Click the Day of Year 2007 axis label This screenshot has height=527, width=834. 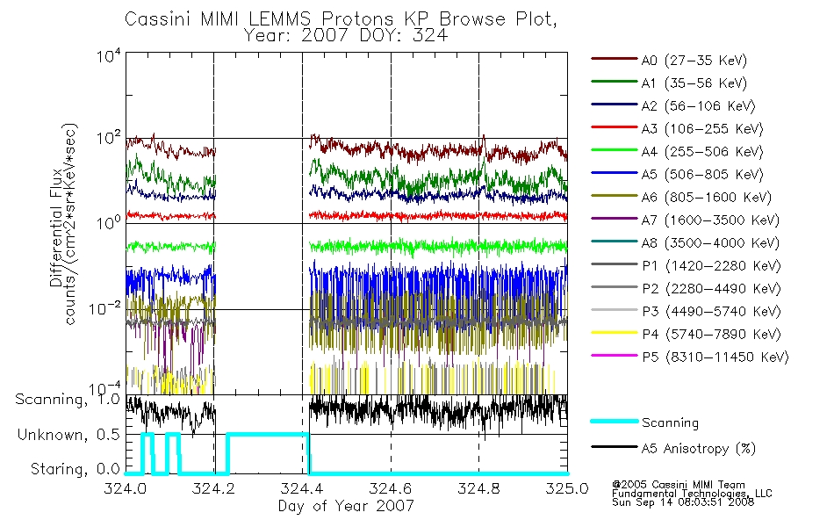pyautogui.click(x=346, y=506)
